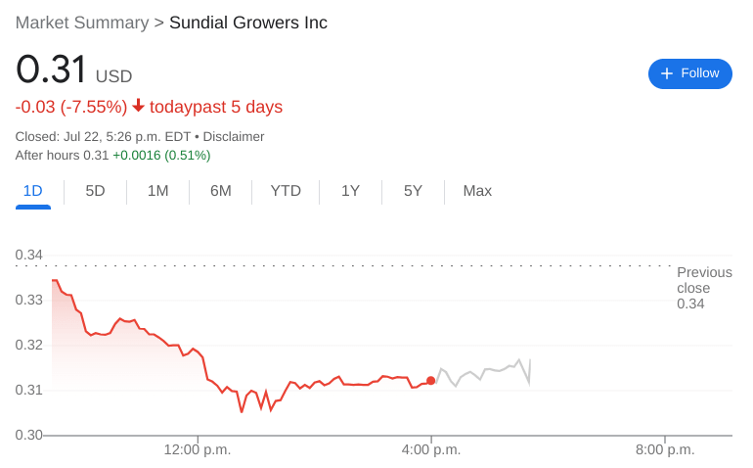Select the 1D time range tab

32,191
